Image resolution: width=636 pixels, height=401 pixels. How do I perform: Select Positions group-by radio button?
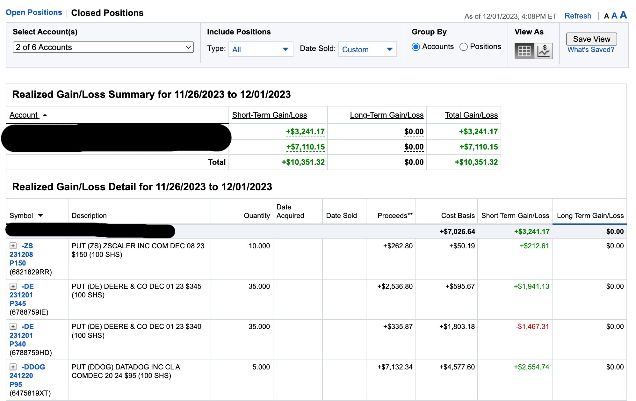point(464,47)
